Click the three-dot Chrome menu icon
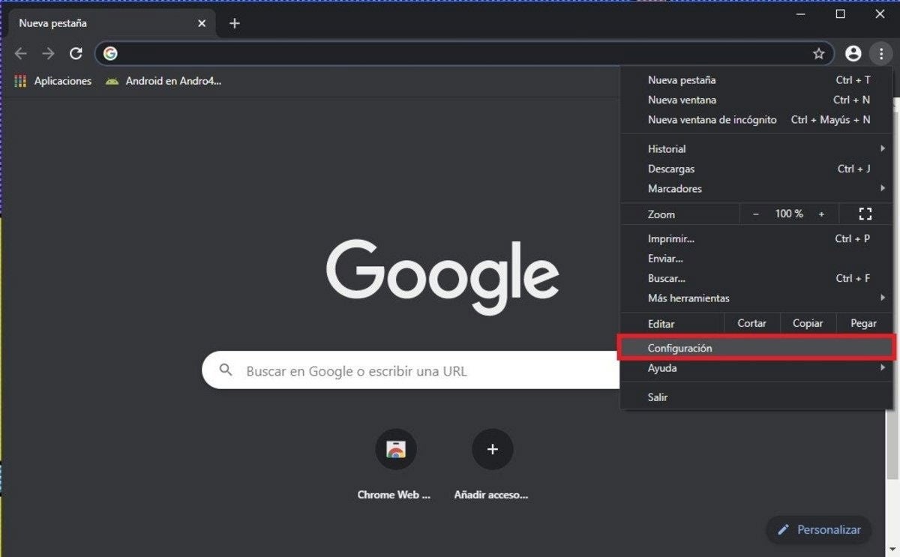 [x=880, y=53]
